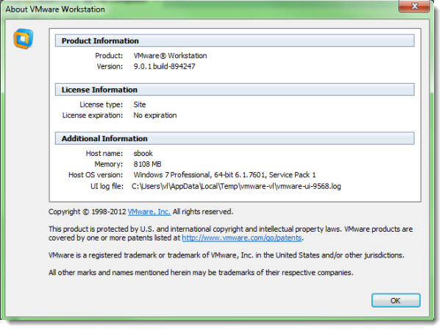The width and height of the screenshot is (445, 331).
Task: Click the Product label
Action: (x=109, y=56)
